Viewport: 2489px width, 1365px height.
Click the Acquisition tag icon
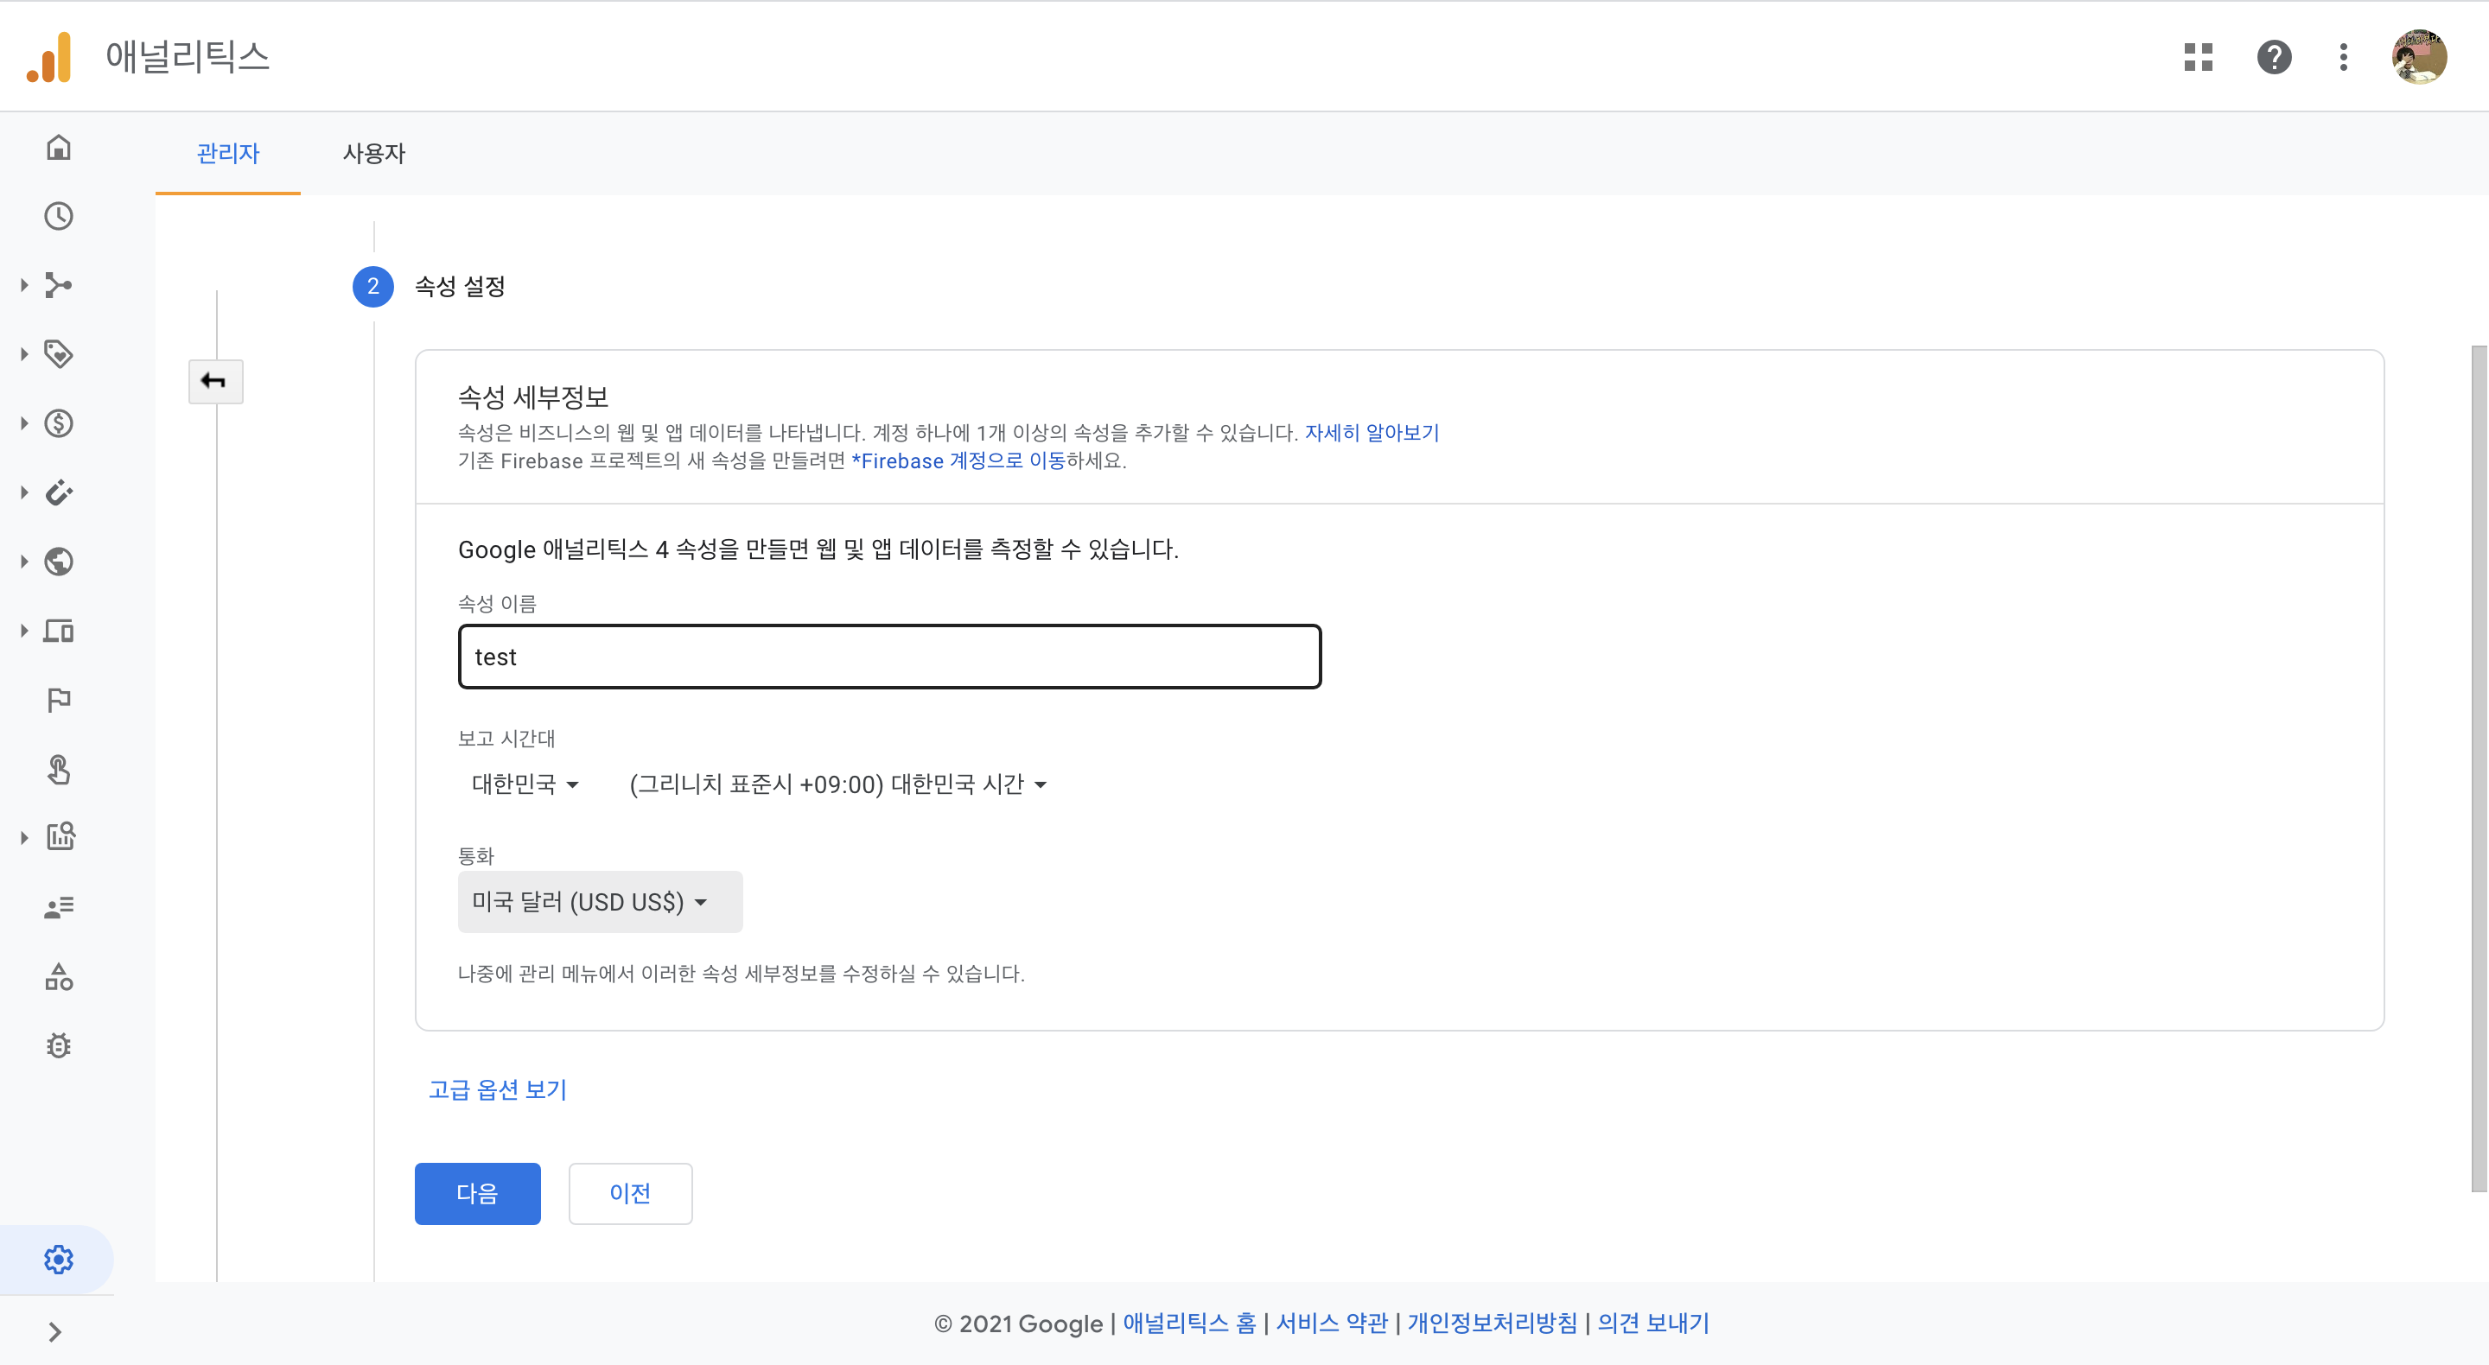tap(58, 353)
